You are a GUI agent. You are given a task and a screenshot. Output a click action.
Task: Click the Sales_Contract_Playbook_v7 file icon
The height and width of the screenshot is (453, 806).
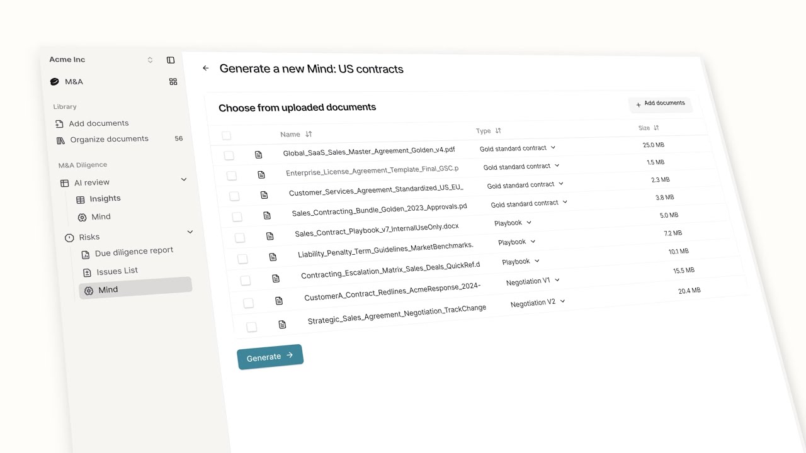pyautogui.click(x=270, y=236)
